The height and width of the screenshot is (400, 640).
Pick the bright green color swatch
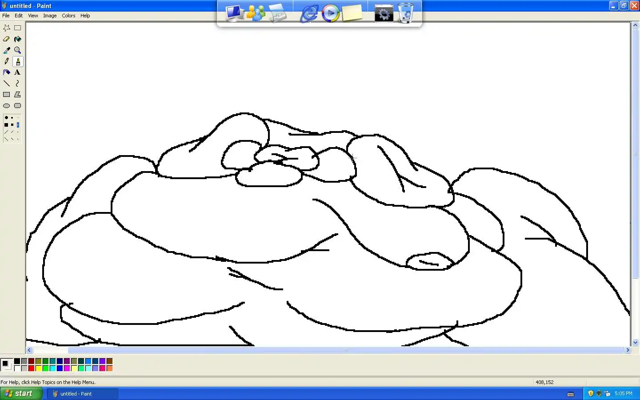pos(45,368)
